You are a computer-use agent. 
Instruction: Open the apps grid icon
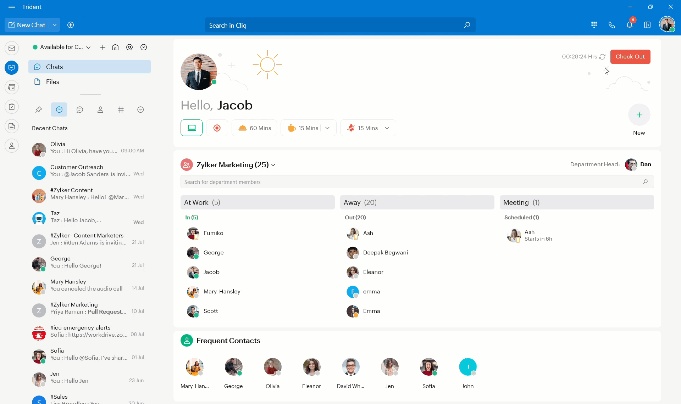(594, 25)
